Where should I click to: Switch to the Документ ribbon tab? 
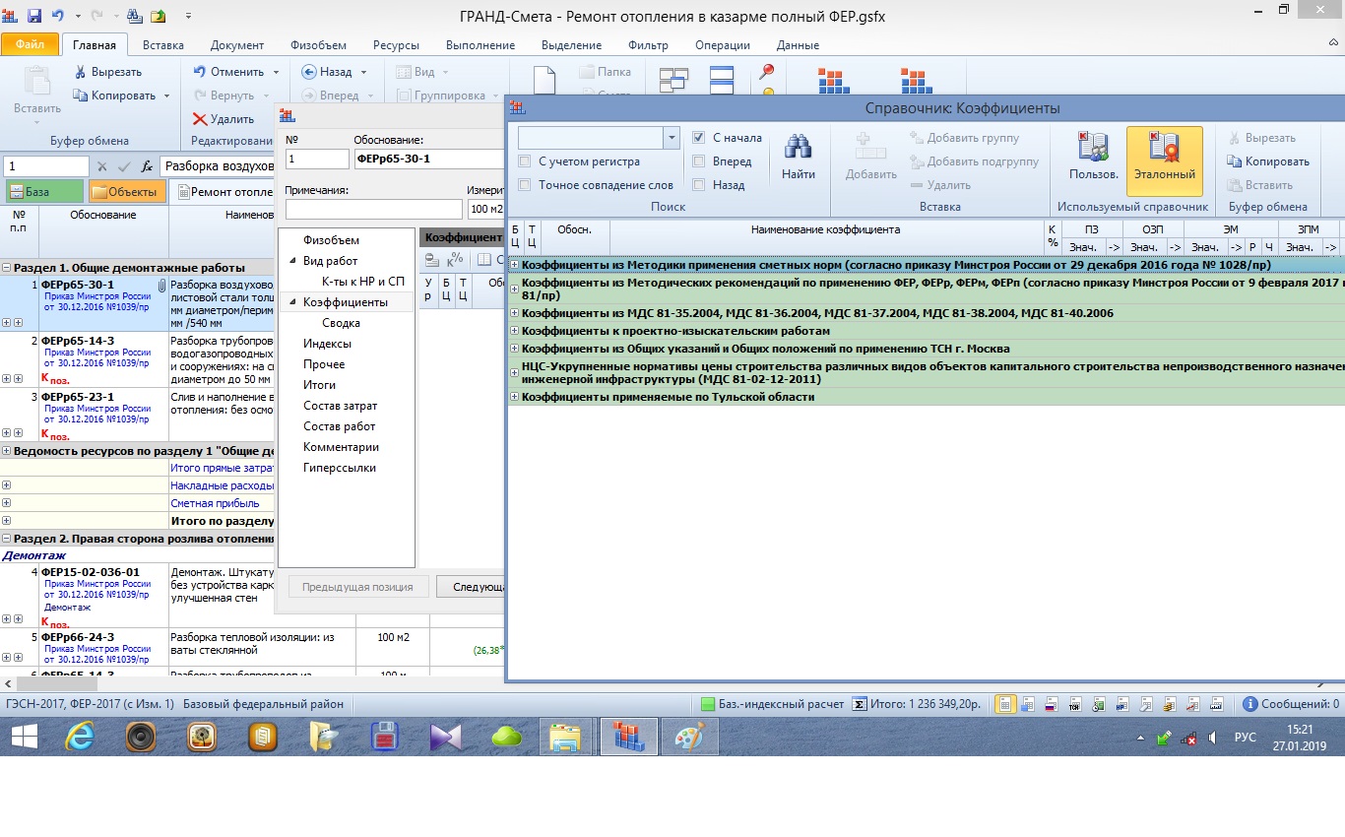click(237, 45)
